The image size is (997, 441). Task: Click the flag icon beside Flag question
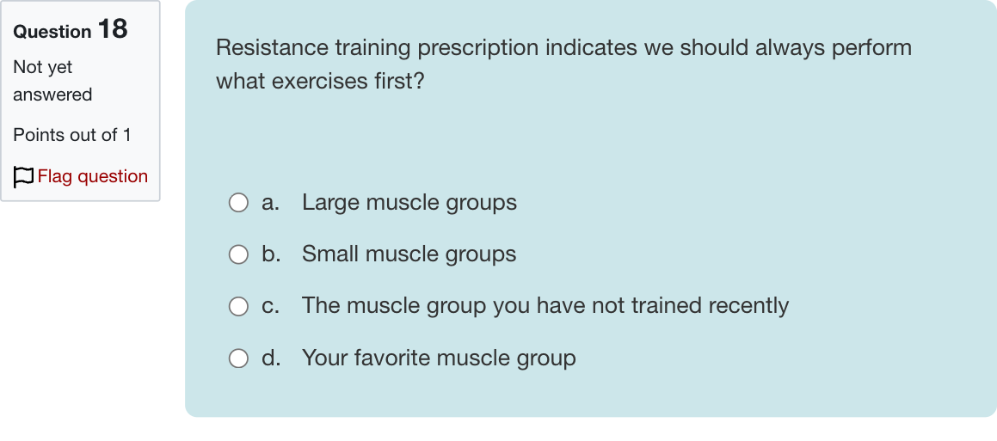(x=23, y=177)
